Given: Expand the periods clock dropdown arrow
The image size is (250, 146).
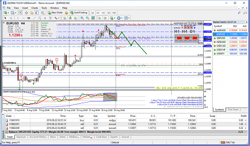Looking at the screenshot, I should pos(122,18).
